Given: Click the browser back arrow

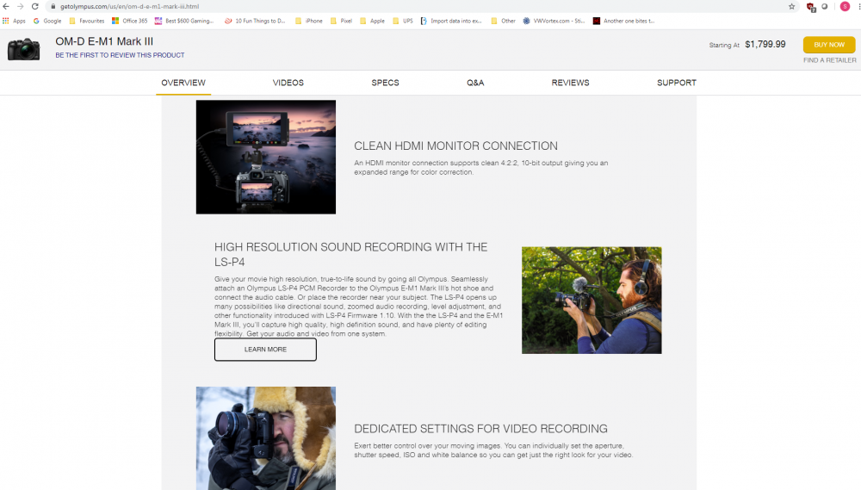Looking at the screenshot, I should 6,6.
